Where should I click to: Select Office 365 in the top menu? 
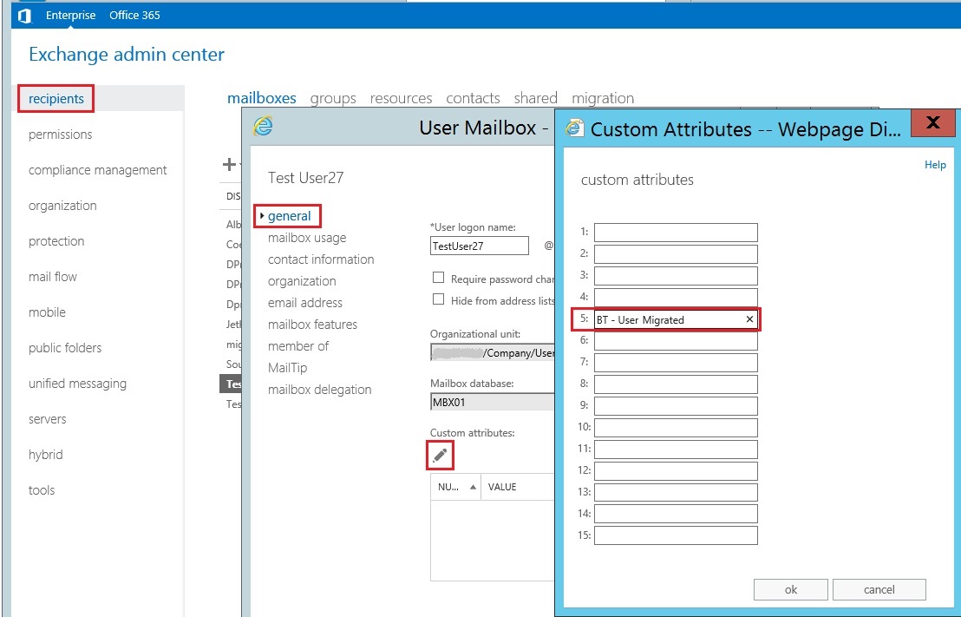coord(134,15)
